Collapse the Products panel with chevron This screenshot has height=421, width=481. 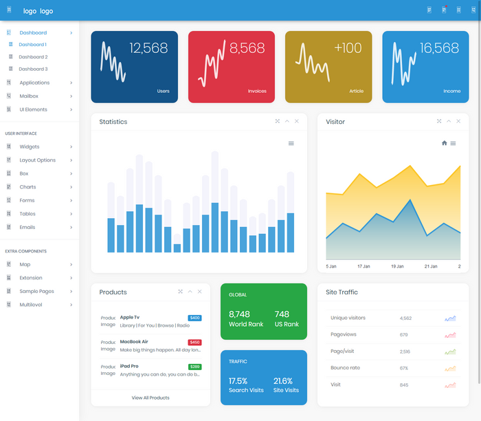190,292
